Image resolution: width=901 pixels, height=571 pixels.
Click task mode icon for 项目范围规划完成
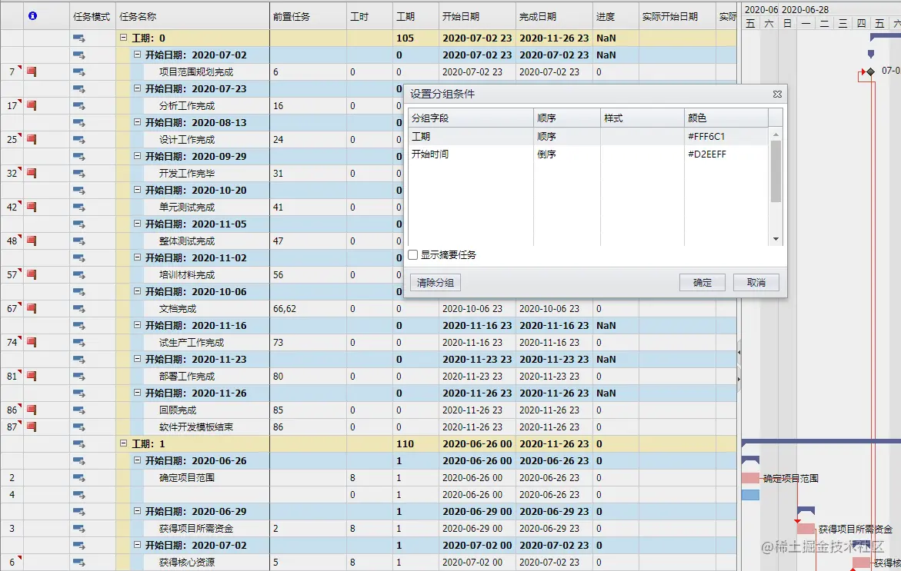point(78,72)
